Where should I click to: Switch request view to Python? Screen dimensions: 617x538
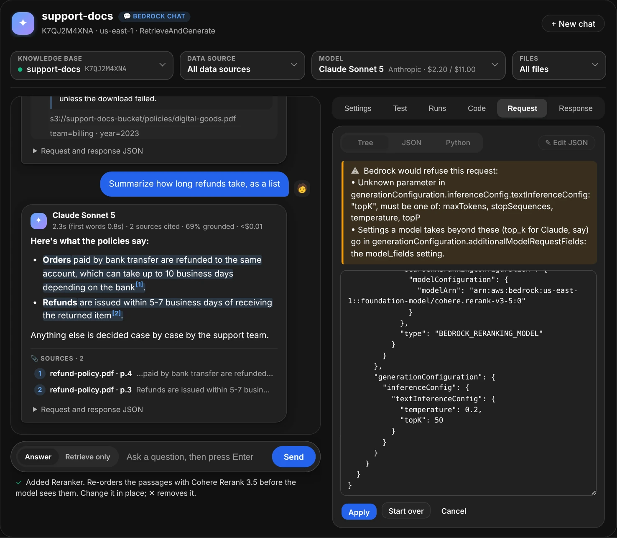458,143
